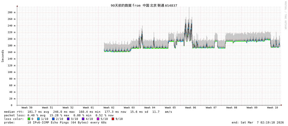This screenshot has width=288, height=126.
Task: Click the 280 m y-axis label
Action: (11, 12)
